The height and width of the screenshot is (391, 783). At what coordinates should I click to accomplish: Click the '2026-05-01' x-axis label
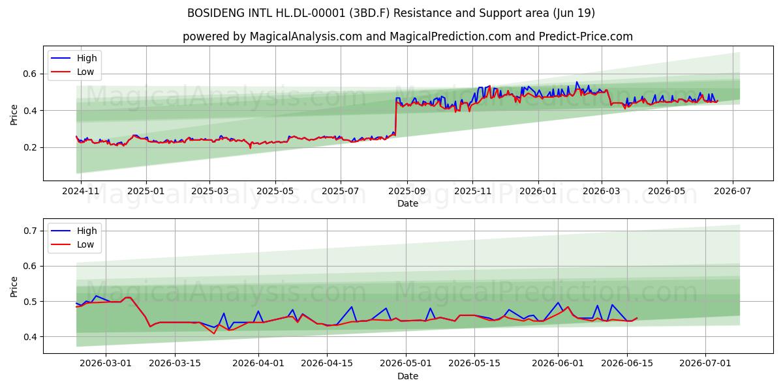coord(407,364)
